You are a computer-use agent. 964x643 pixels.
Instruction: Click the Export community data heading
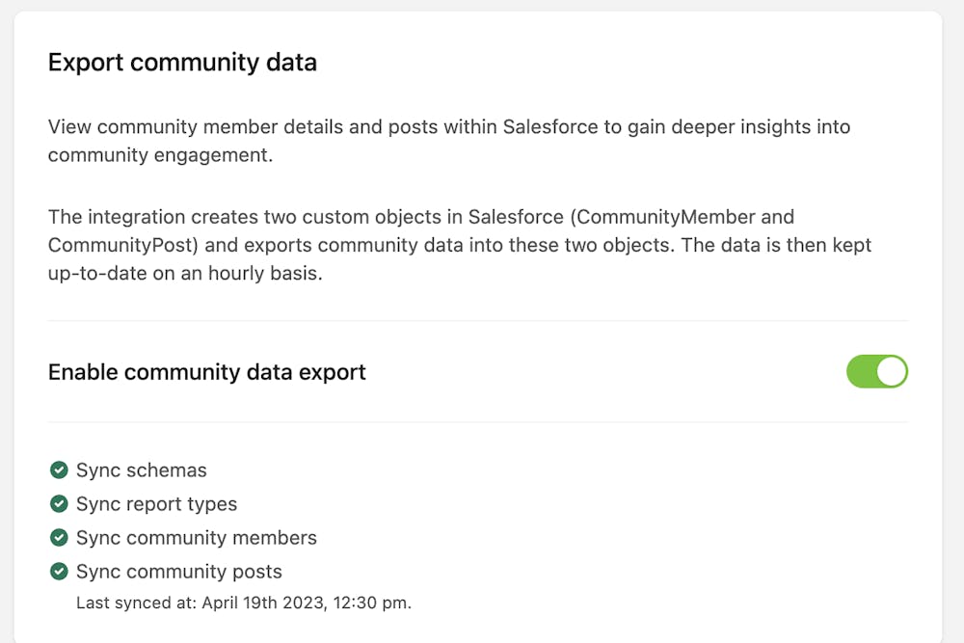point(182,63)
